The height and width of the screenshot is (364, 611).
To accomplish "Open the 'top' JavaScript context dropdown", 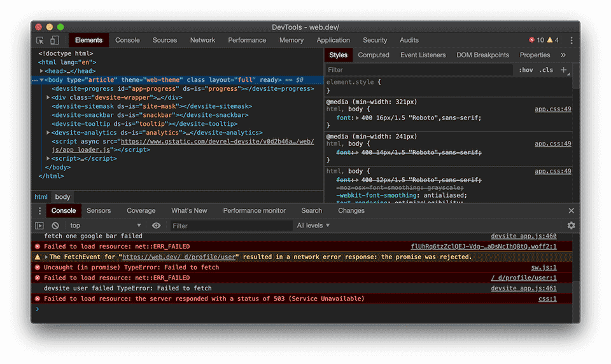I will pyautogui.click(x=105, y=226).
